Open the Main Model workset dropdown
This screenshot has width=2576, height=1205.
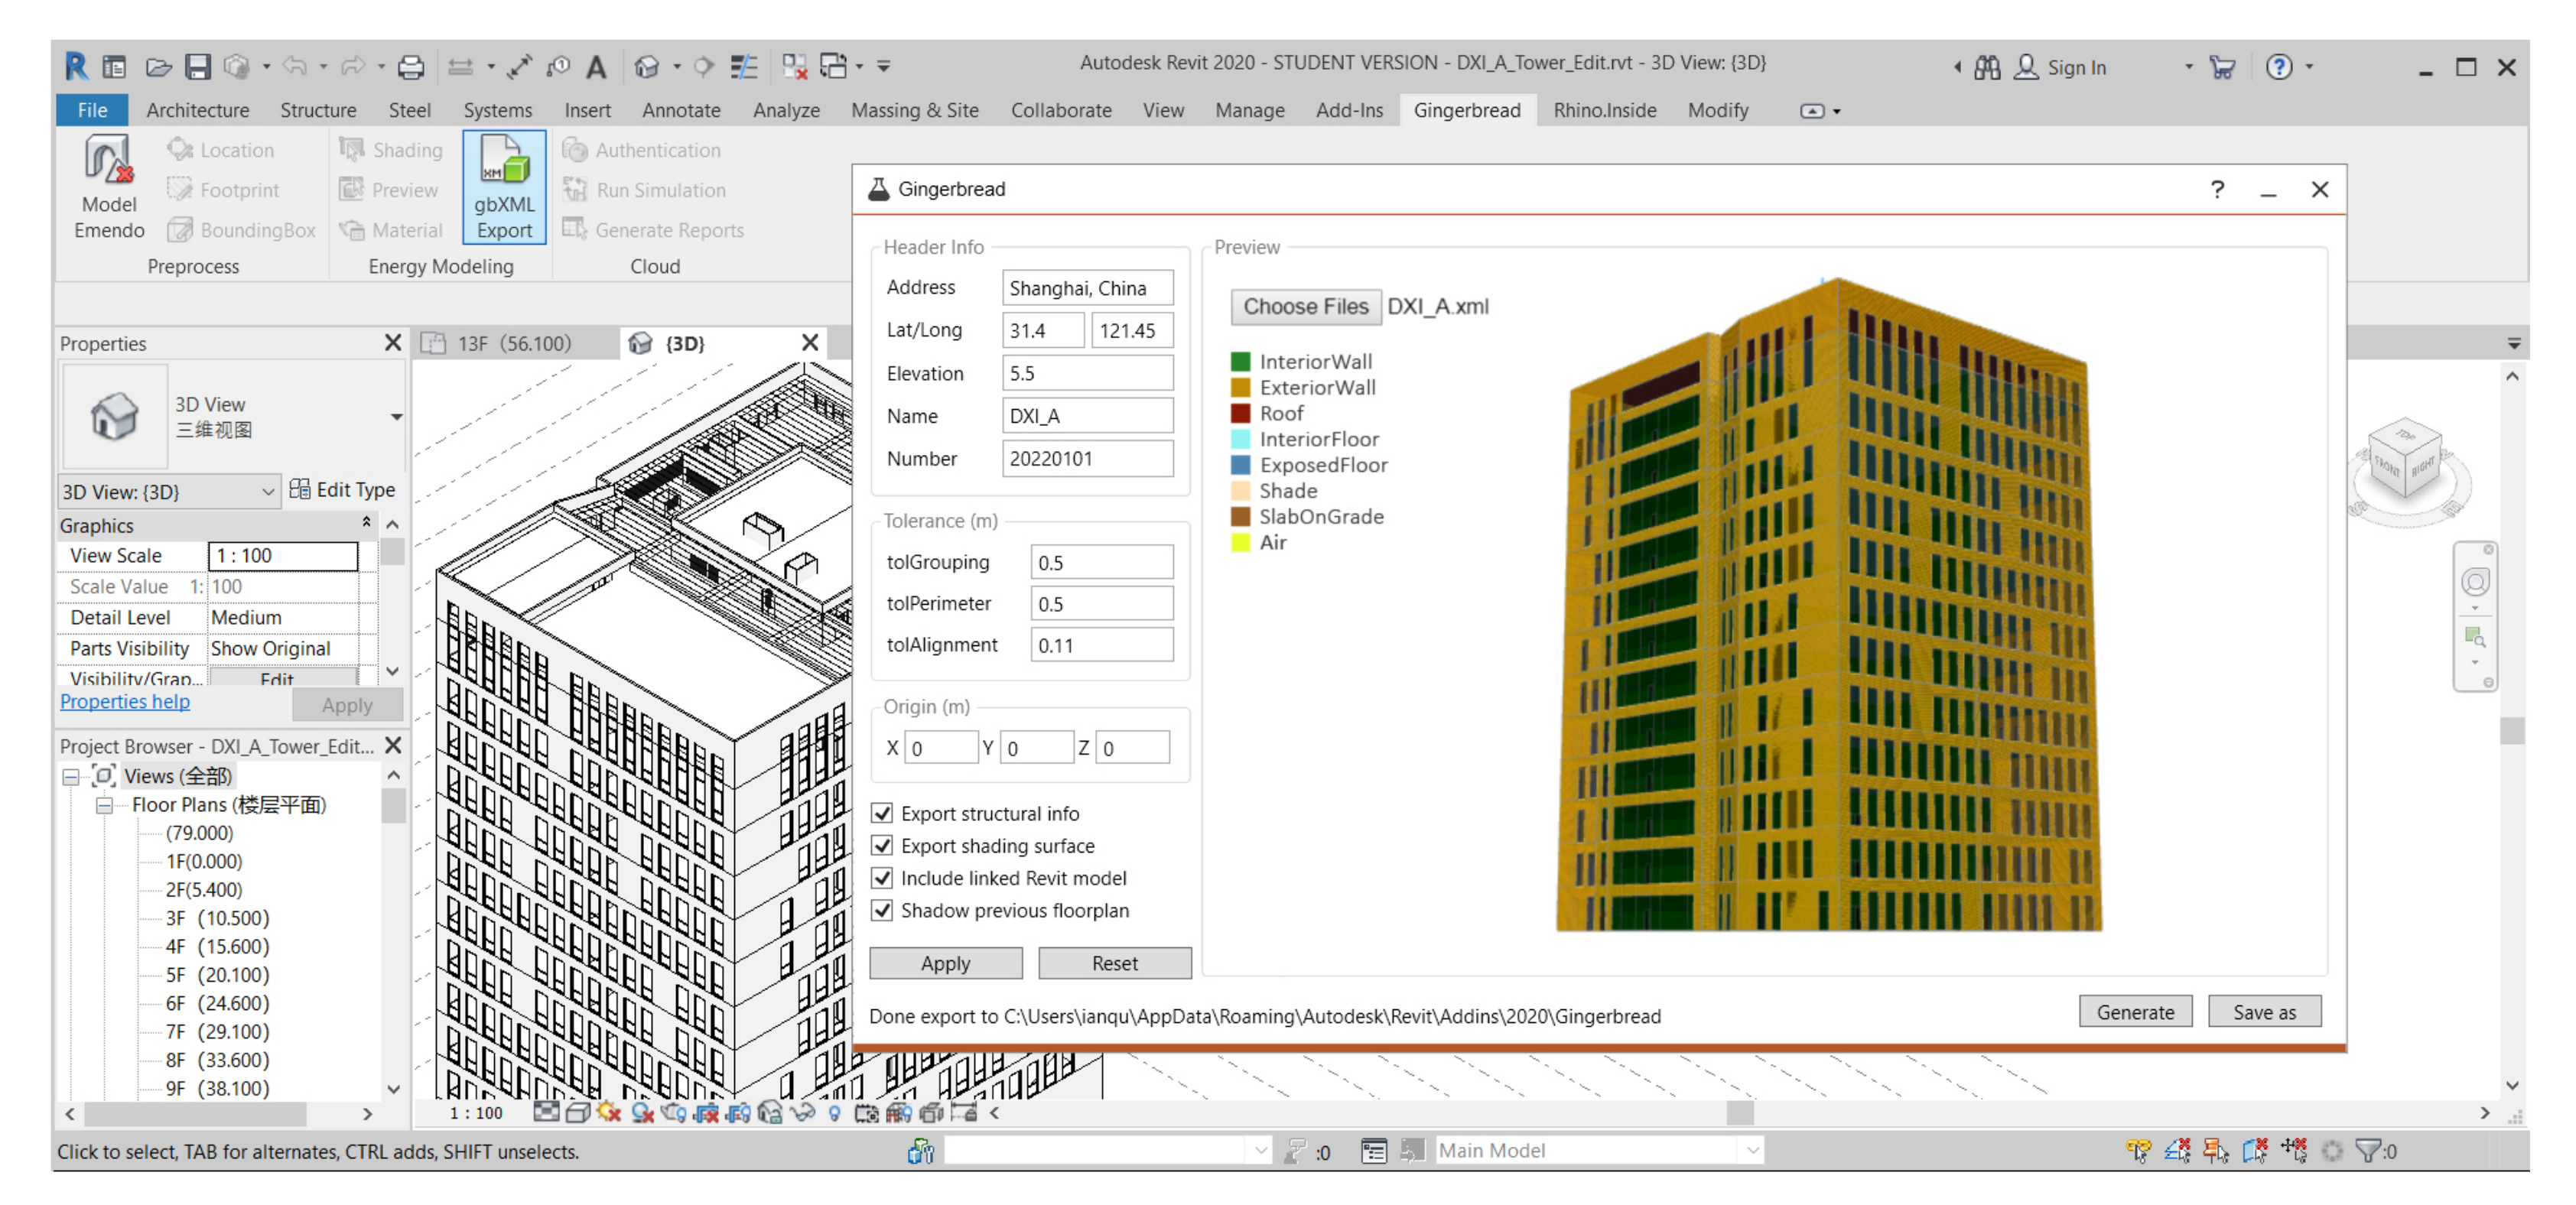1752,1150
